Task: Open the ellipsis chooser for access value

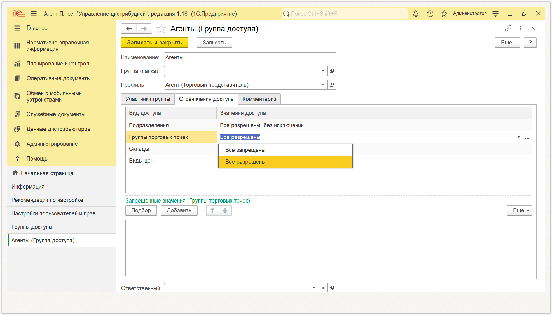Action: 527,137
